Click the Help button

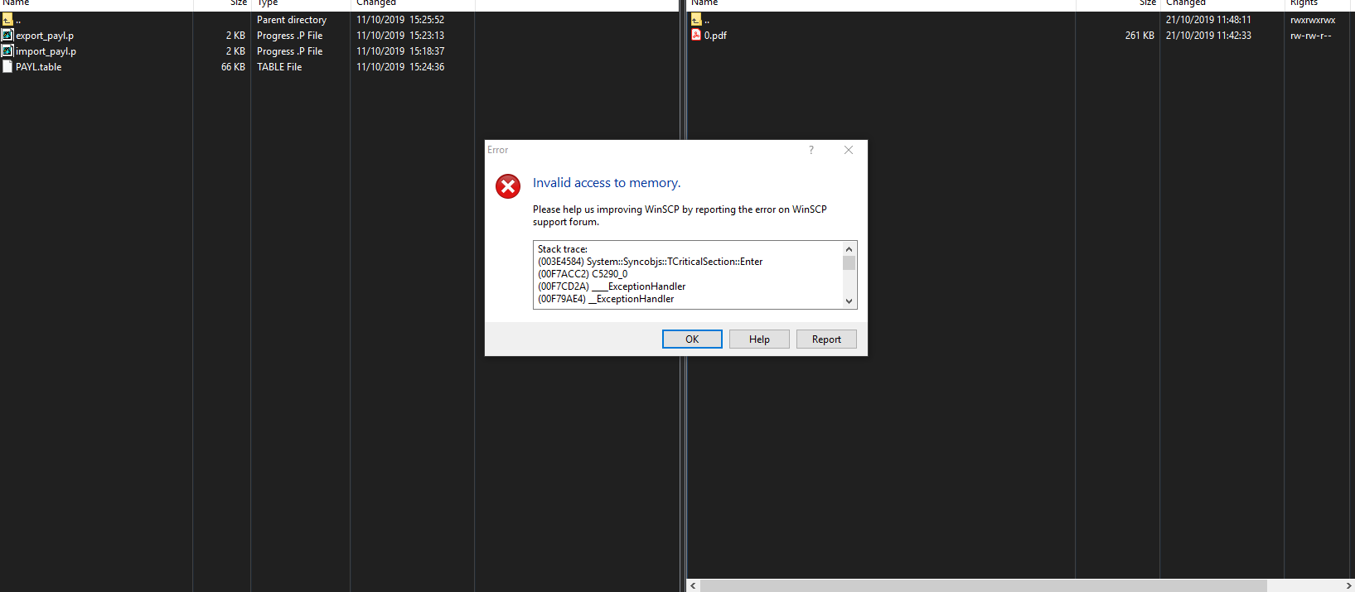pyautogui.click(x=759, y=339)
